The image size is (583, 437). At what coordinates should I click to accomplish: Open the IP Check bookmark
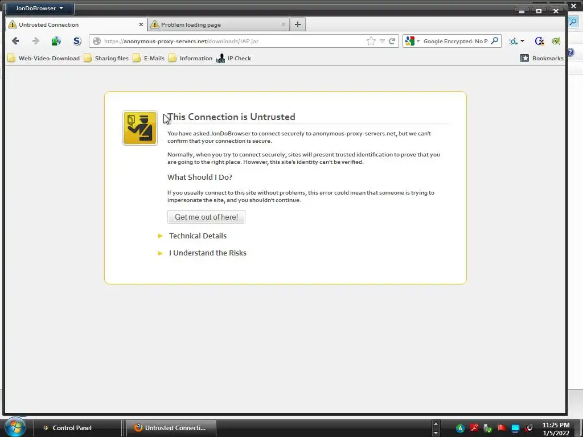[x=233, y=59]
